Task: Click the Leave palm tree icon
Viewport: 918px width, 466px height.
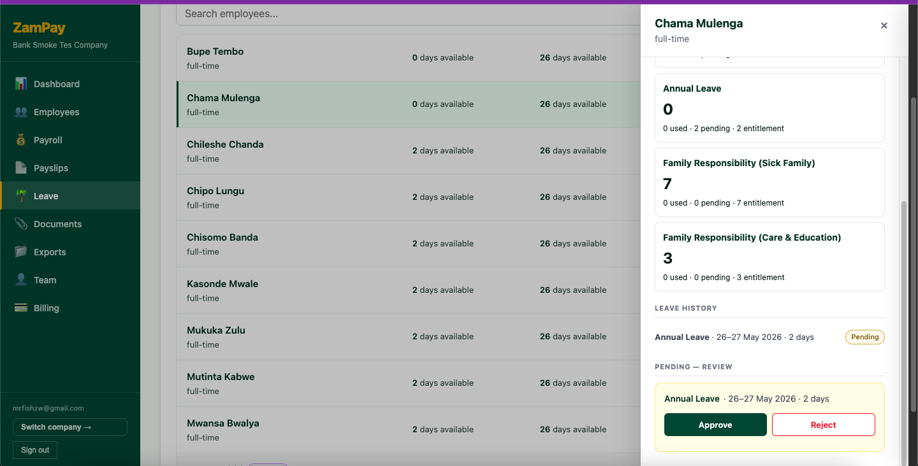Action: tap(21, 196)
